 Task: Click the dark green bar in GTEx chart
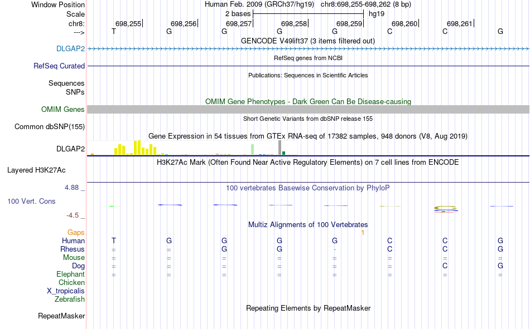point(283,153)
